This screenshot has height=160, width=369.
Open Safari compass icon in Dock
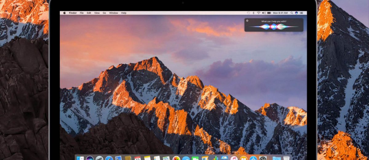click(109, 158)
